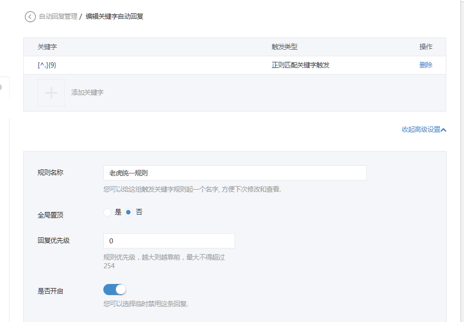Click the 触发类型 column header
464x322 pixels.
[284, 47]
